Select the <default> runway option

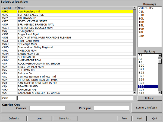[x=146, y=8]
